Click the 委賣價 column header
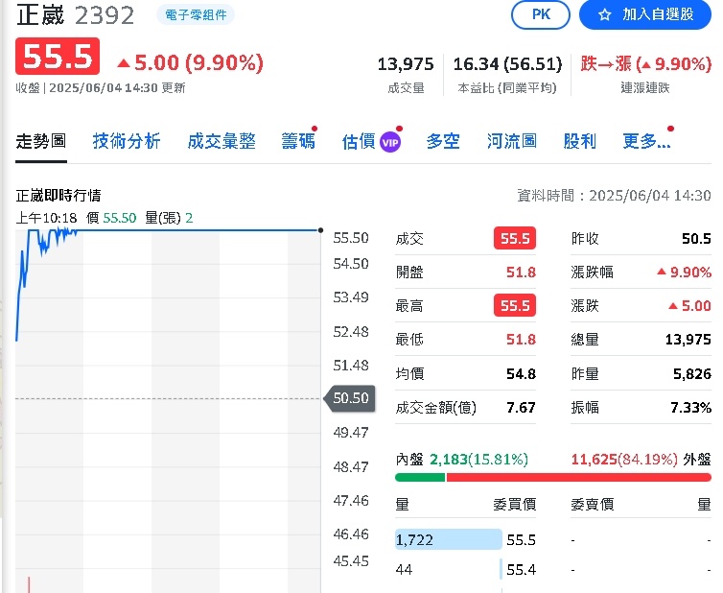This screenshot has width=723, height=593. pos(592,505)
